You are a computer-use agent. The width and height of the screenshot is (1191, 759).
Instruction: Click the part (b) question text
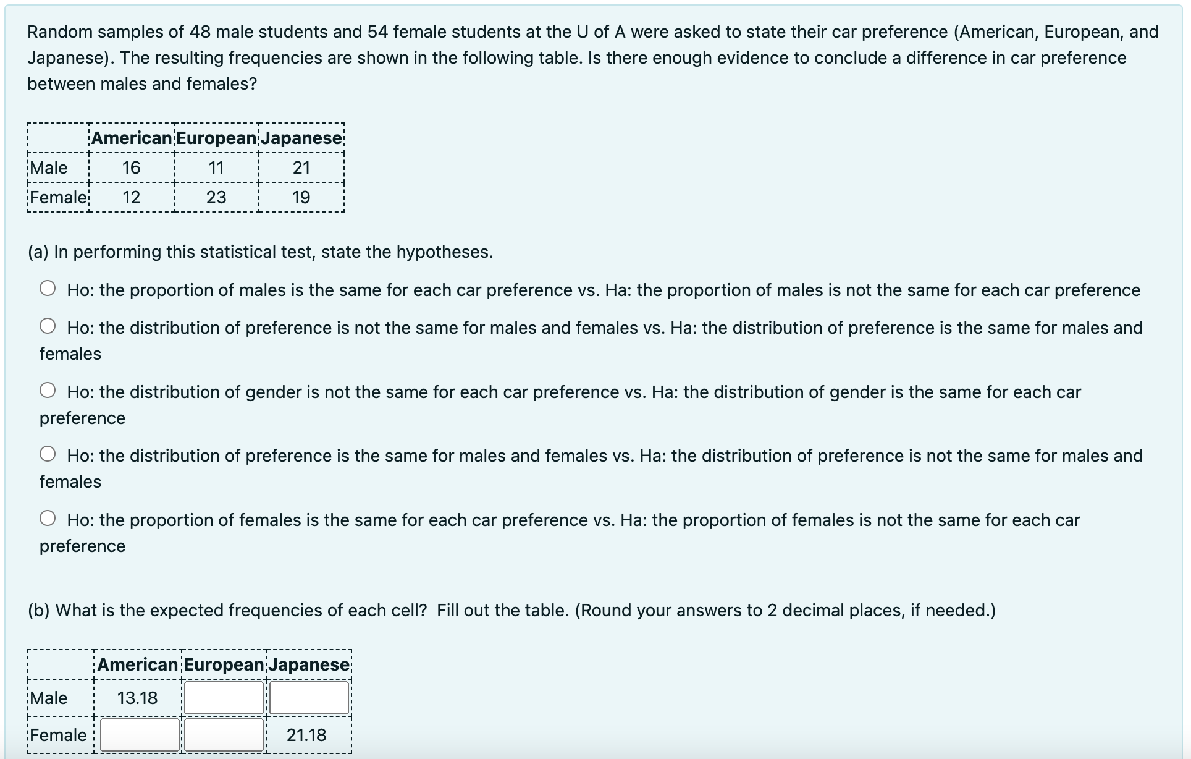tap(451, 610)
